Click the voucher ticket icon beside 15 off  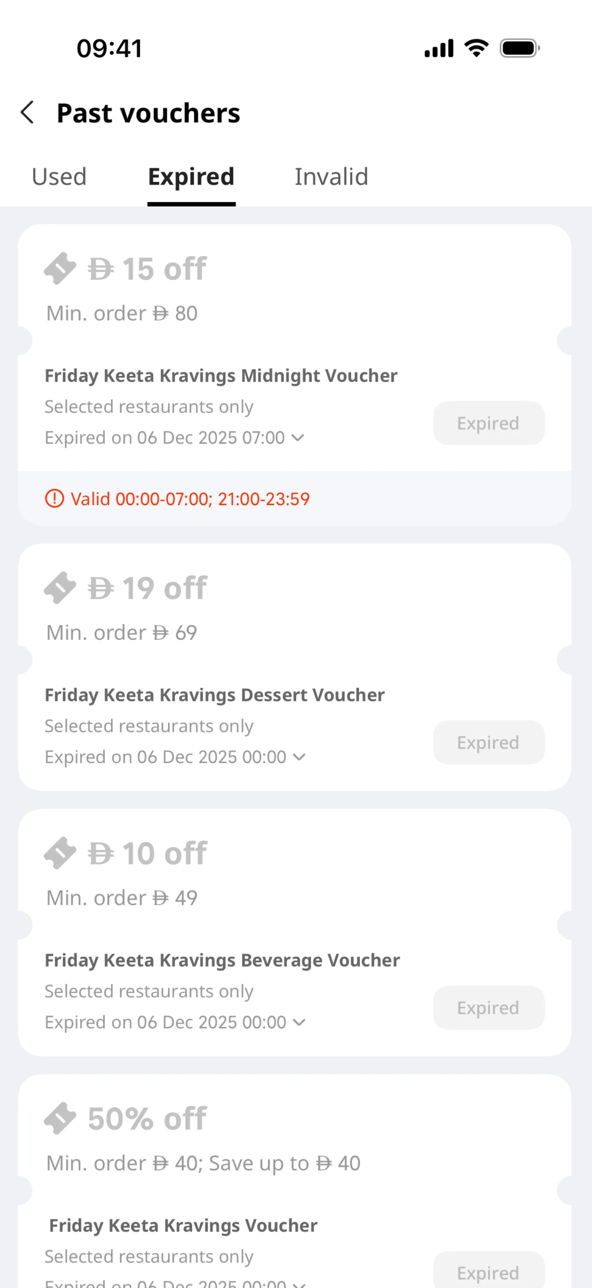[60, 268]
